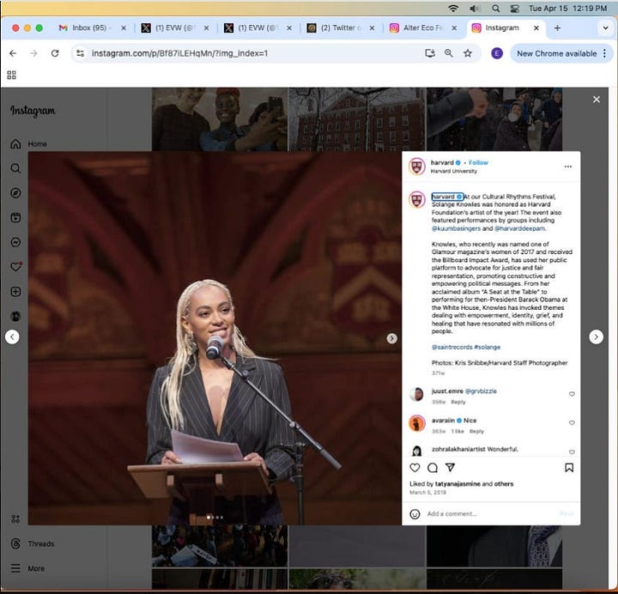The width and height of the screenshot is (618, 594).
Task: Open post options three-dot menu
Action: pos(568,167)
